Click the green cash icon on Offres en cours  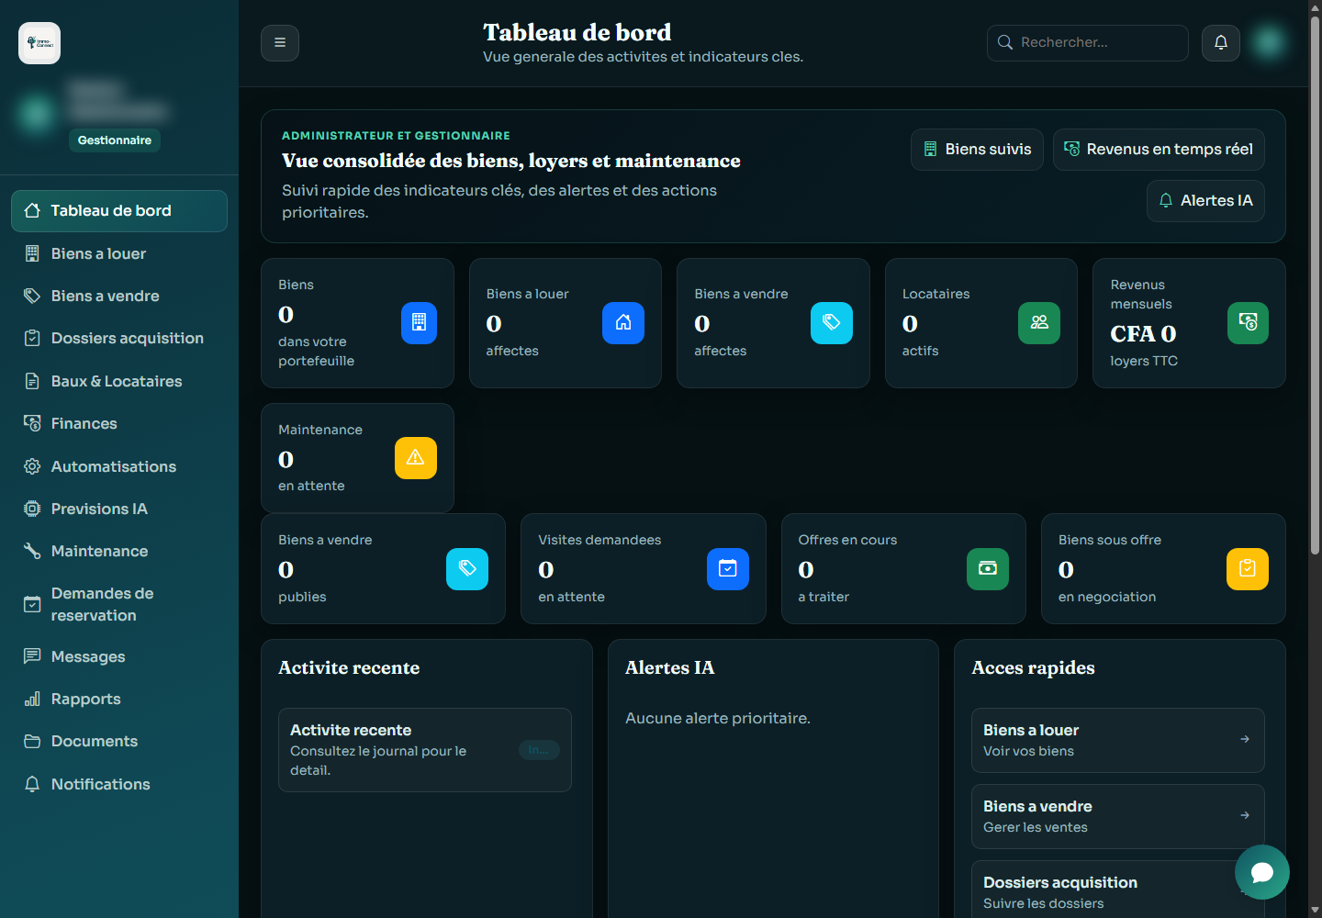988,569
